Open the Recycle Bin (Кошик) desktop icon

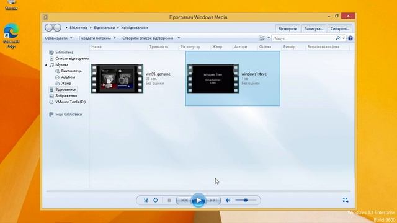(x=11, y=5)
